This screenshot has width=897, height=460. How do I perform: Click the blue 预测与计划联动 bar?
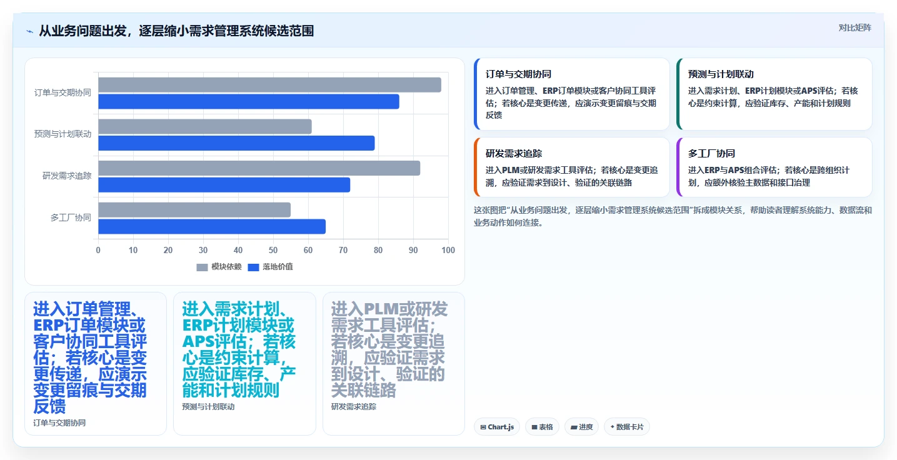coord(236,143)
